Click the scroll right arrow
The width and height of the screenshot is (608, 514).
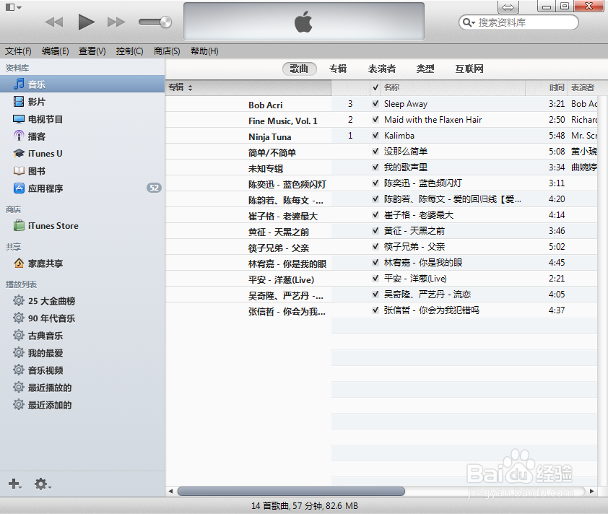(591, 491)
